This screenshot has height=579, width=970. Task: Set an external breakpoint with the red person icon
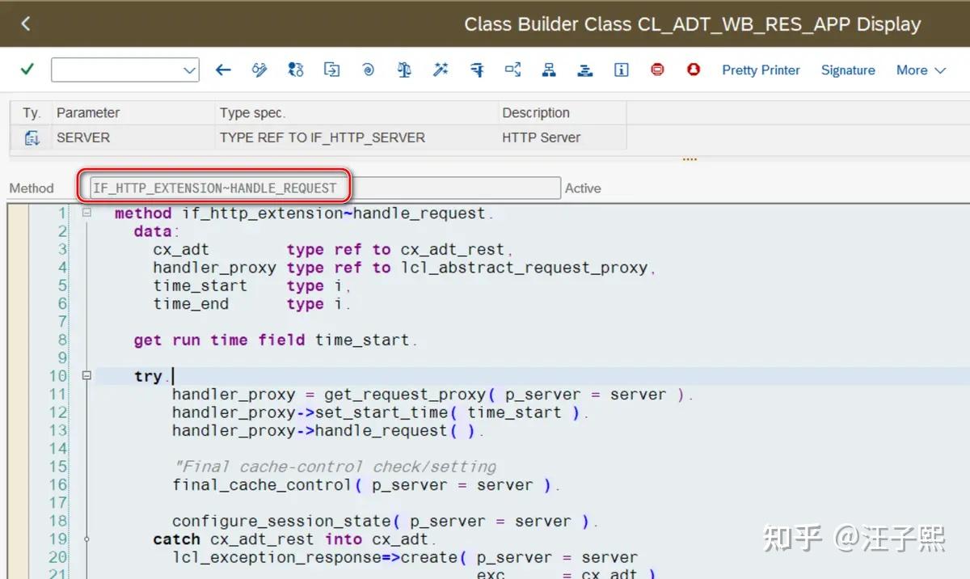click(x=694, y=70)
